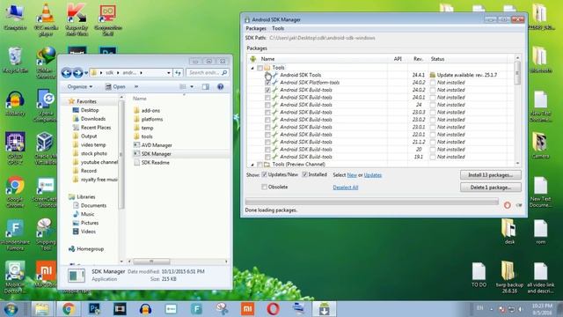Viewport: 563px width, 317px height.
Task: Enable the Obsolete checkbox
Action: click(265, 187)
